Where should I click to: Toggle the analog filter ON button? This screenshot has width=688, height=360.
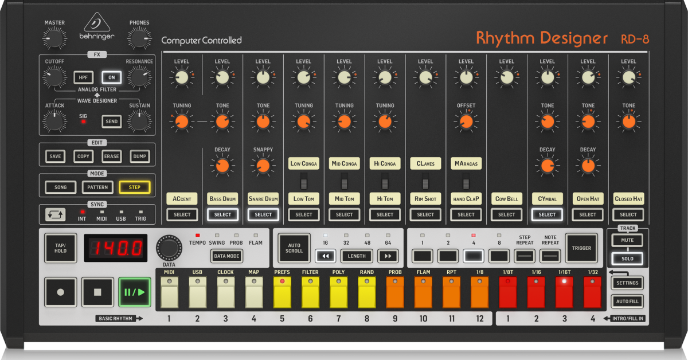point(111,77)
